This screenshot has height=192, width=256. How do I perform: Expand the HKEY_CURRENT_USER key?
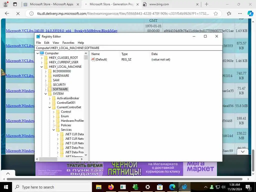coord(42,62)
